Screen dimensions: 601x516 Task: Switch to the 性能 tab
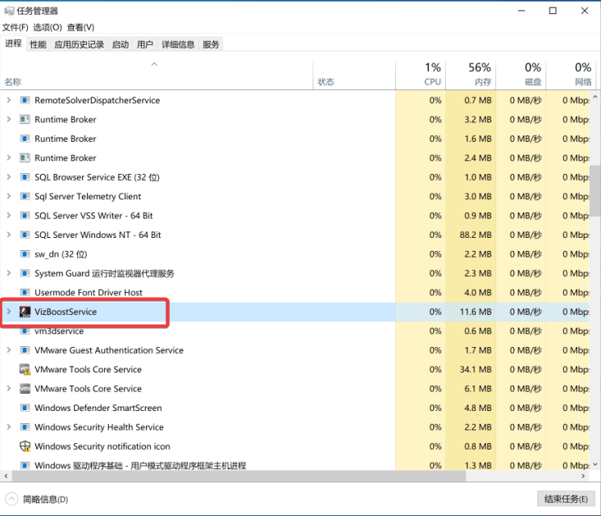[38, 44]
